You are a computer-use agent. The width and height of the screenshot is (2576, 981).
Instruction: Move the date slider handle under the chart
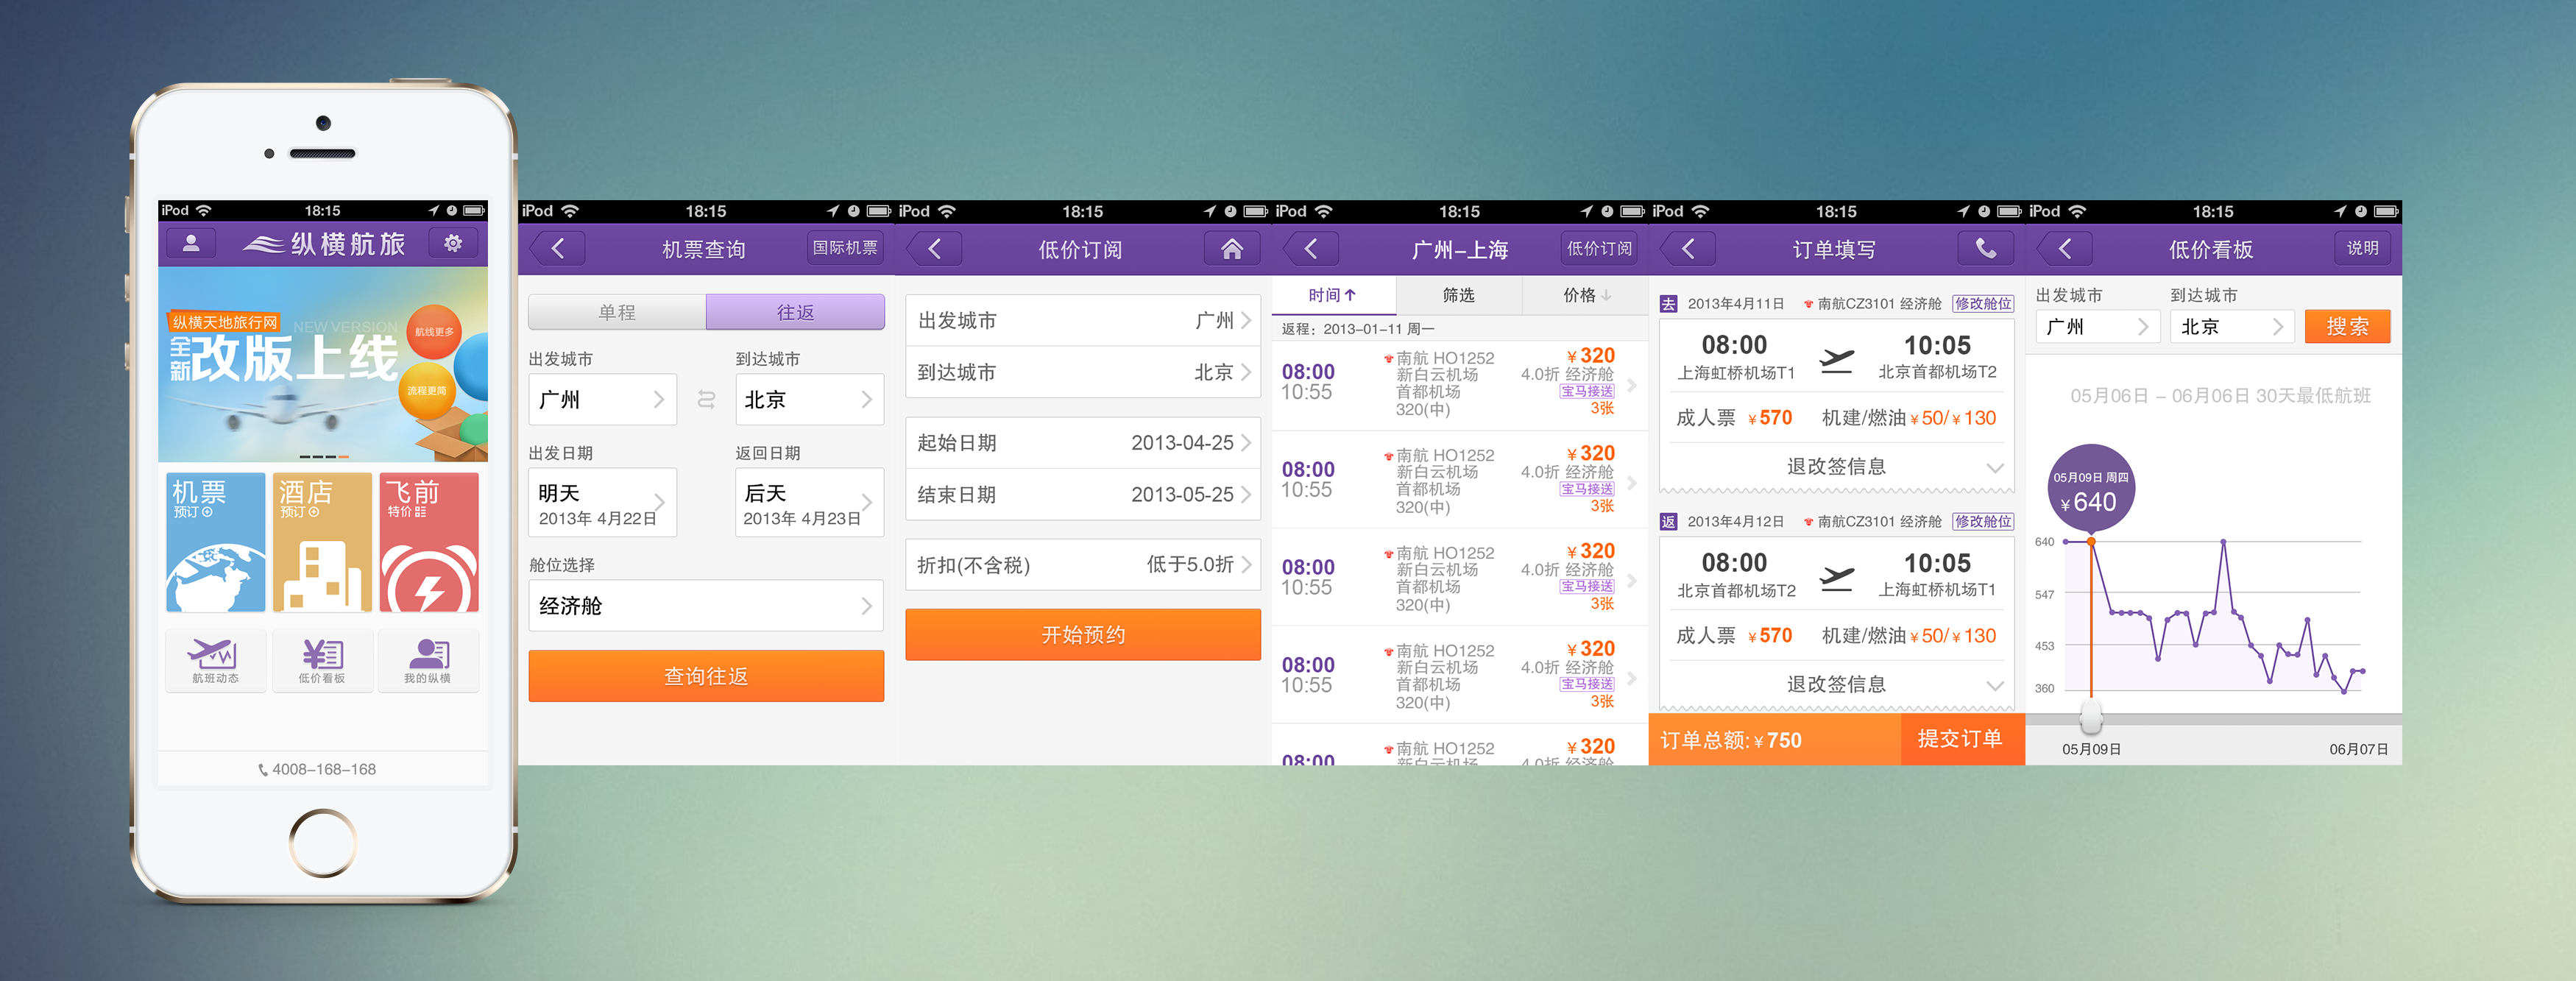tap(2091, 715)
